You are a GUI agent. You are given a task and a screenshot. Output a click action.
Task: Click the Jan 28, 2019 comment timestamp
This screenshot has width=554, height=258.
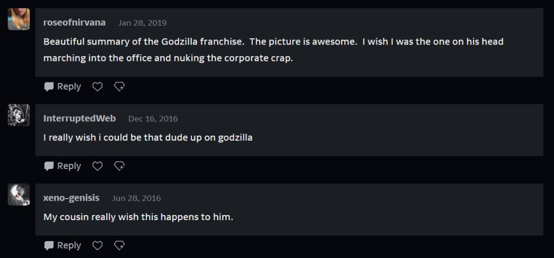click(142, 23)
